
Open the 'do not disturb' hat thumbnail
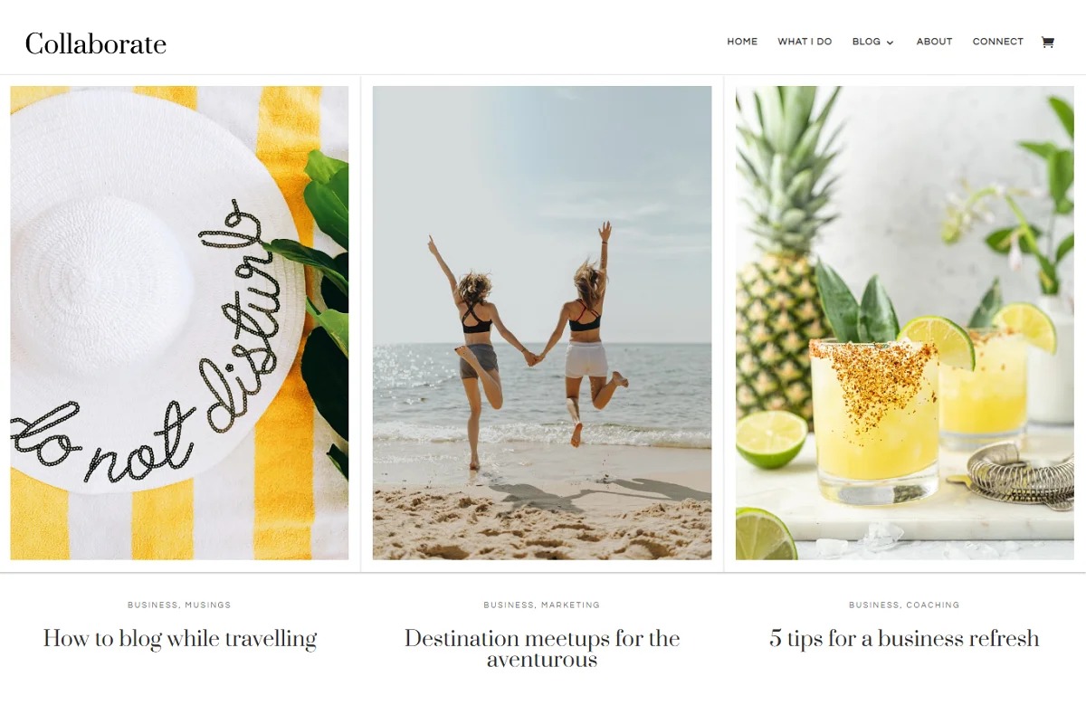pos(179,323)
